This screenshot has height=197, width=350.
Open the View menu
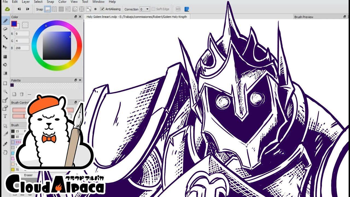[x=74, y=2]
